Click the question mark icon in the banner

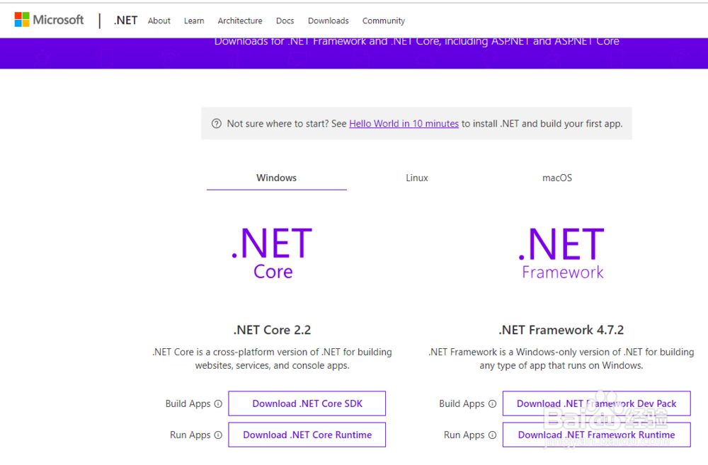click(x=216, y=123)
